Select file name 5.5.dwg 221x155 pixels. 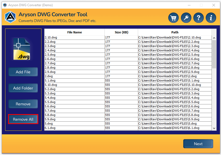74,102
